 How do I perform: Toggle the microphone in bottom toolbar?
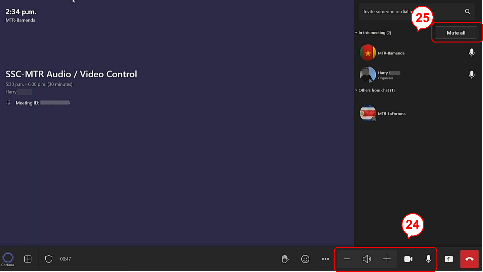428,259
